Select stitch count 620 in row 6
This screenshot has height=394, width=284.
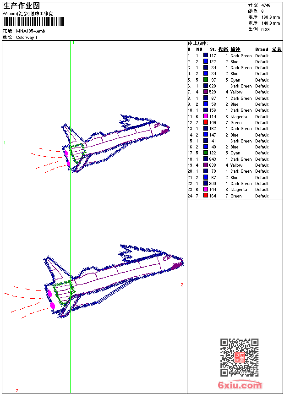(213, 86)
